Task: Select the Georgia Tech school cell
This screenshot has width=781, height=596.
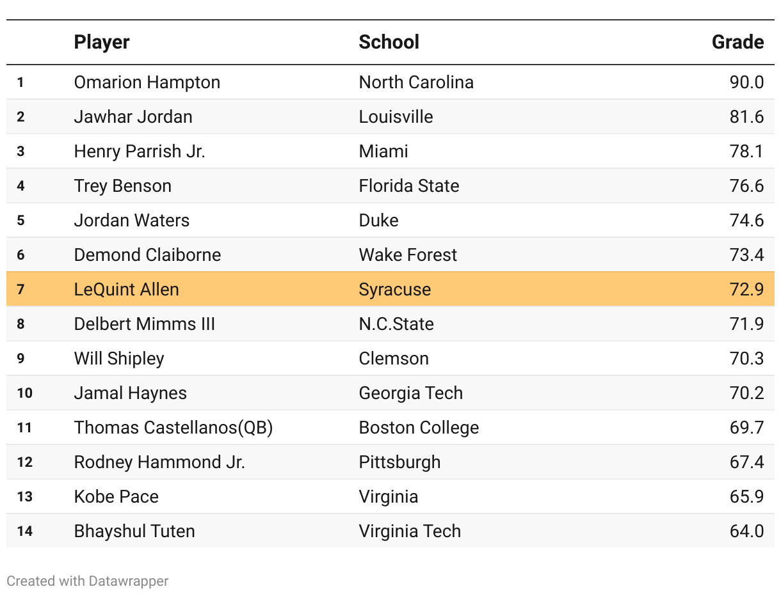Action: pyautogui.click(x=411, y=393)
